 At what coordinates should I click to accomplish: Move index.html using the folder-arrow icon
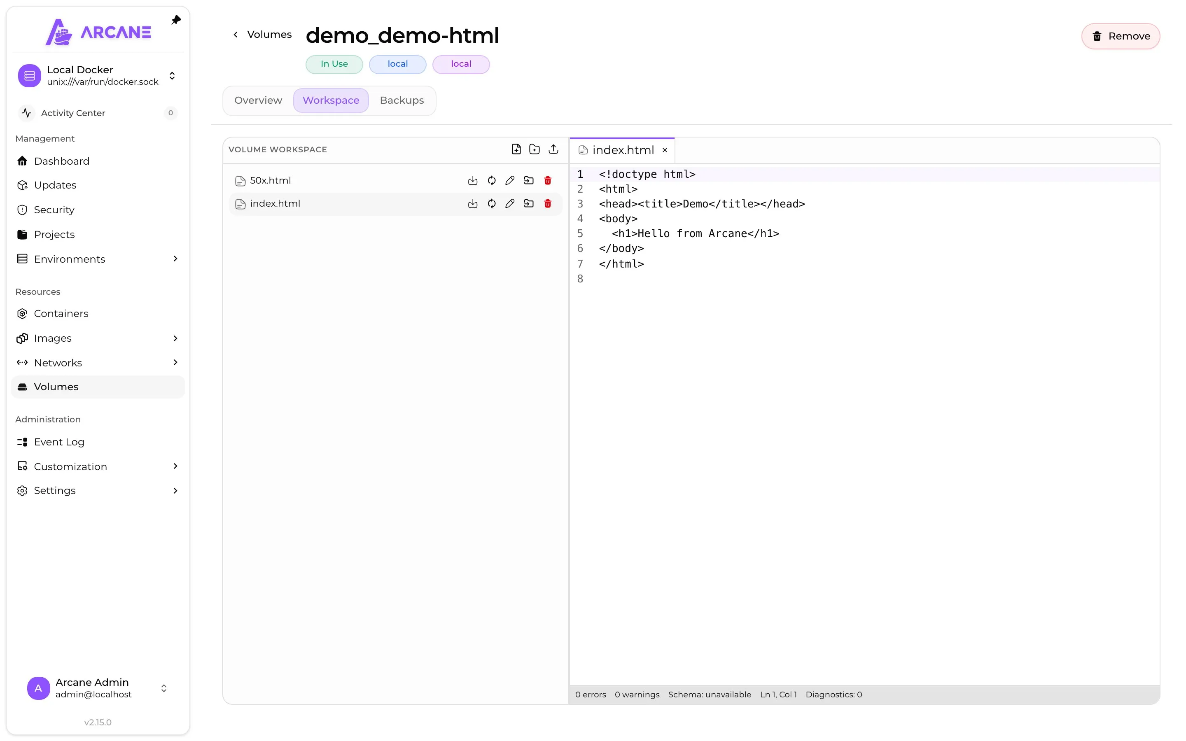[529, 203]
